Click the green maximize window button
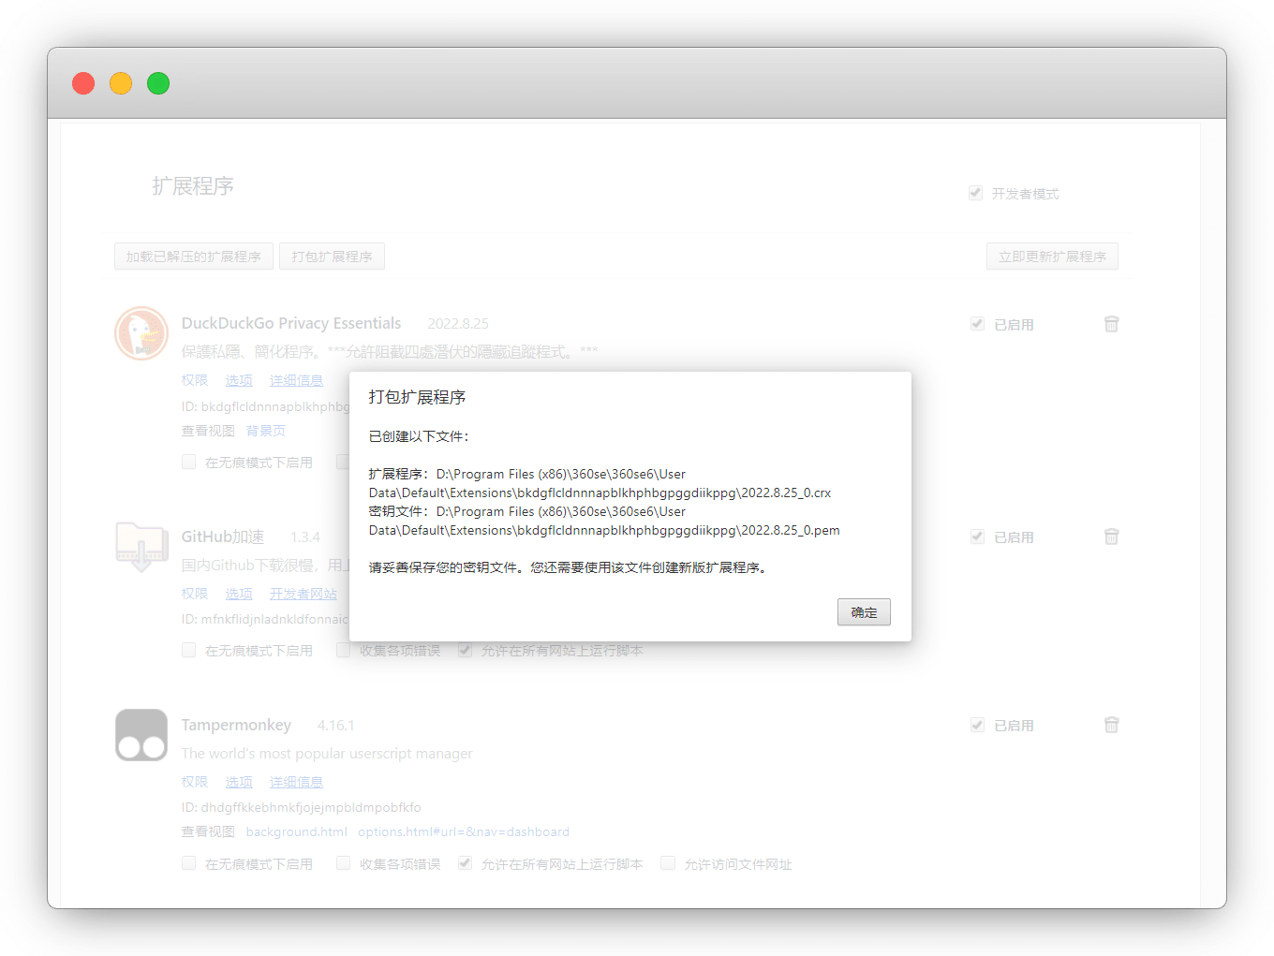The width and height of the screenshot is (1274, 956). pos(158,83)
